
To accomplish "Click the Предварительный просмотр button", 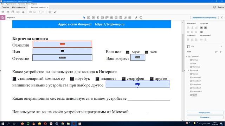I will click(204, 17).
